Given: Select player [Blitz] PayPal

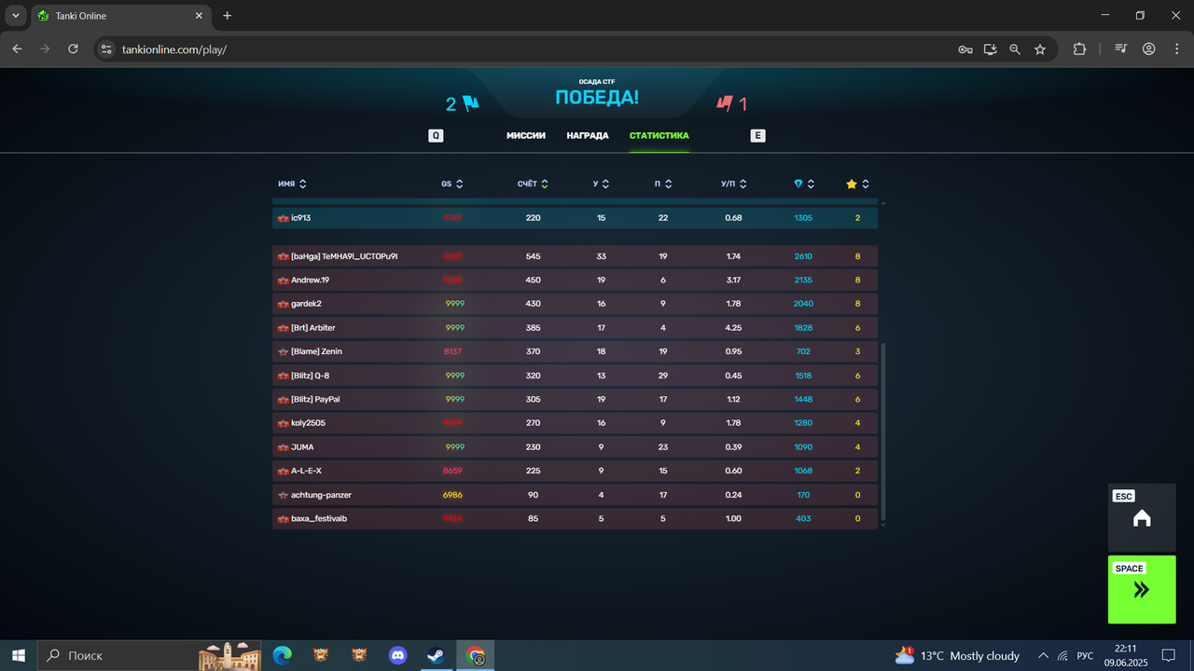Looking at the screenshot, I should pos(575,400).
